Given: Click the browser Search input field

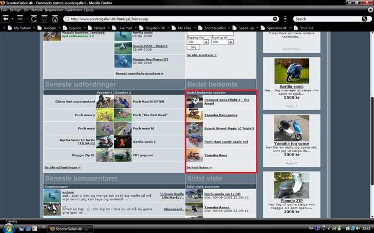Looking at the screenshot, I should click(x=329, y=19).
